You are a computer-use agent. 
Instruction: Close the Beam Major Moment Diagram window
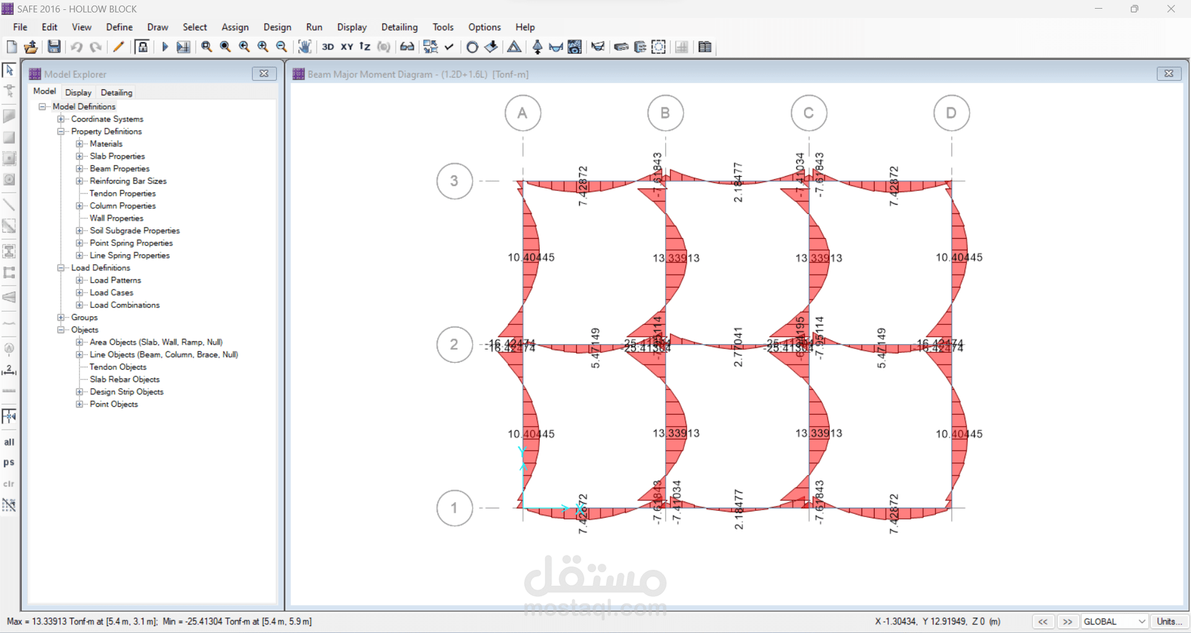[x=1169, y=74]
